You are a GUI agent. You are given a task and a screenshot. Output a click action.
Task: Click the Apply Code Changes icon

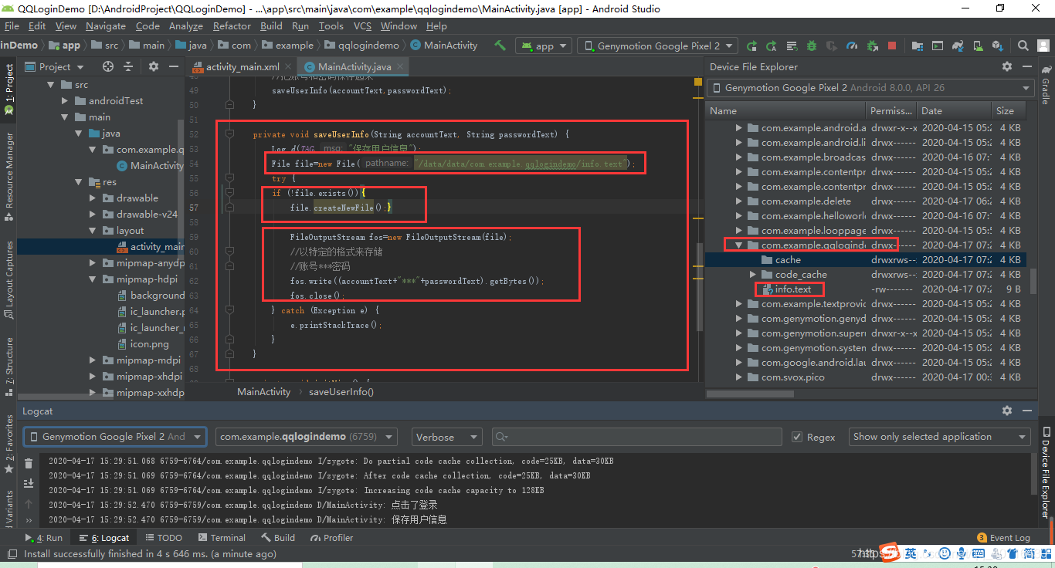(x=792, y=46)
